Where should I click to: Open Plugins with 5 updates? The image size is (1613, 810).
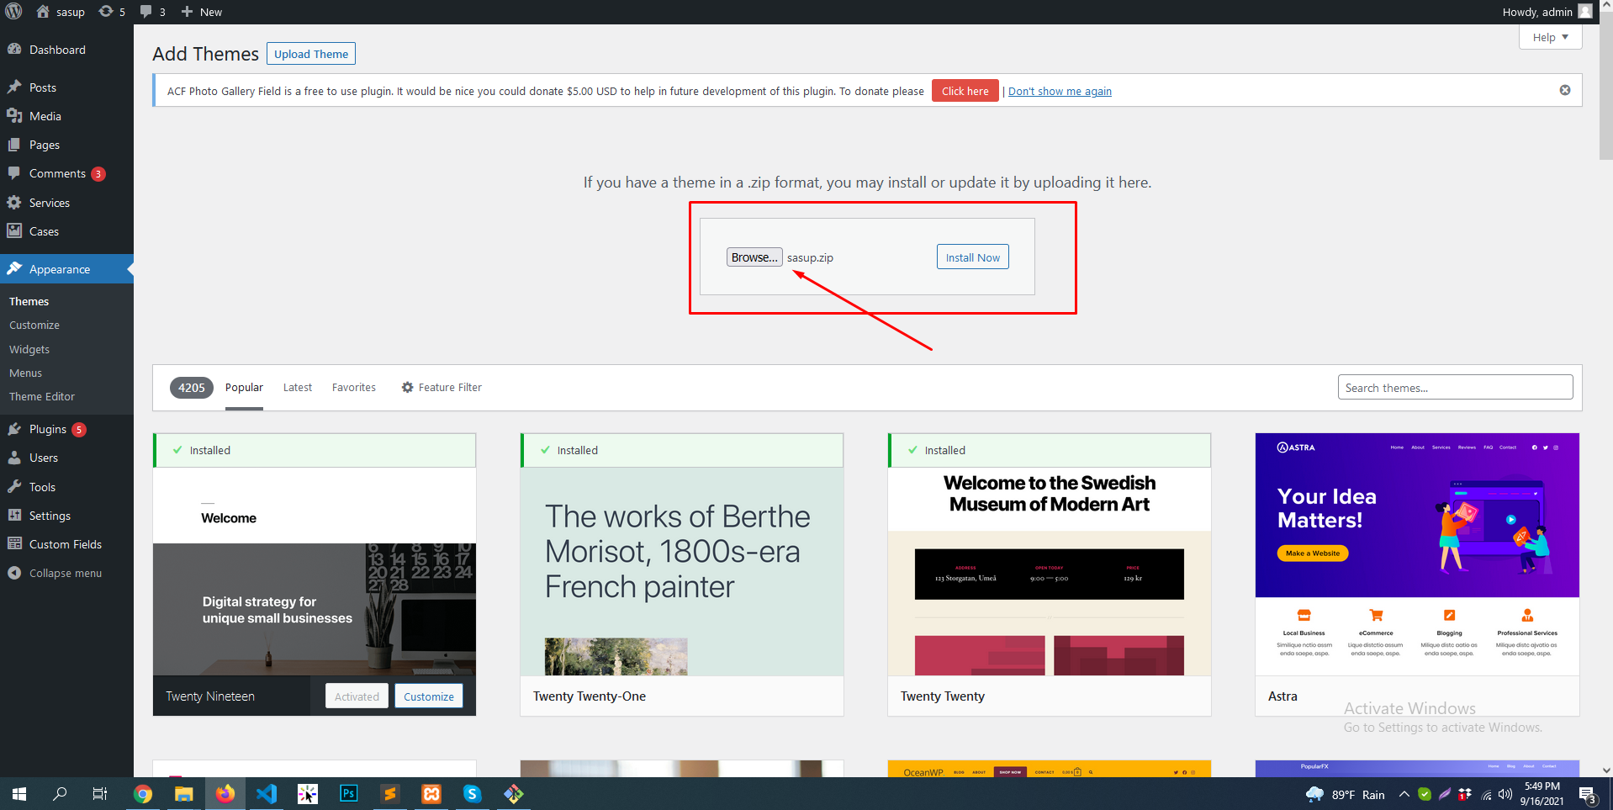click(x=48, y=429)
